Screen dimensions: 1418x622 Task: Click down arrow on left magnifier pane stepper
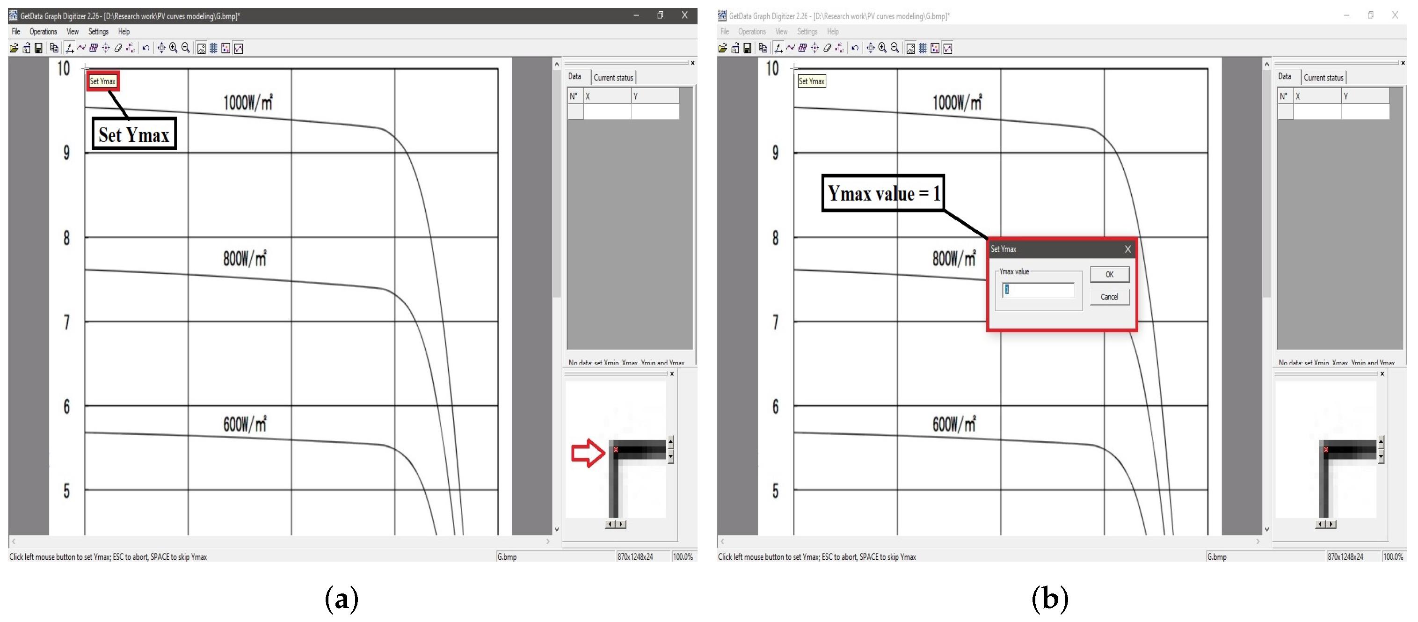(x=670, y=457)
